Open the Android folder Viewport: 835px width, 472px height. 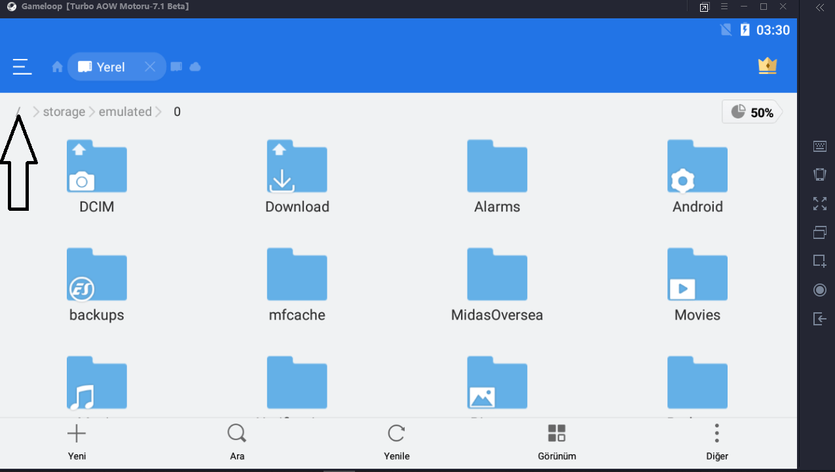[x=697, y=177]
